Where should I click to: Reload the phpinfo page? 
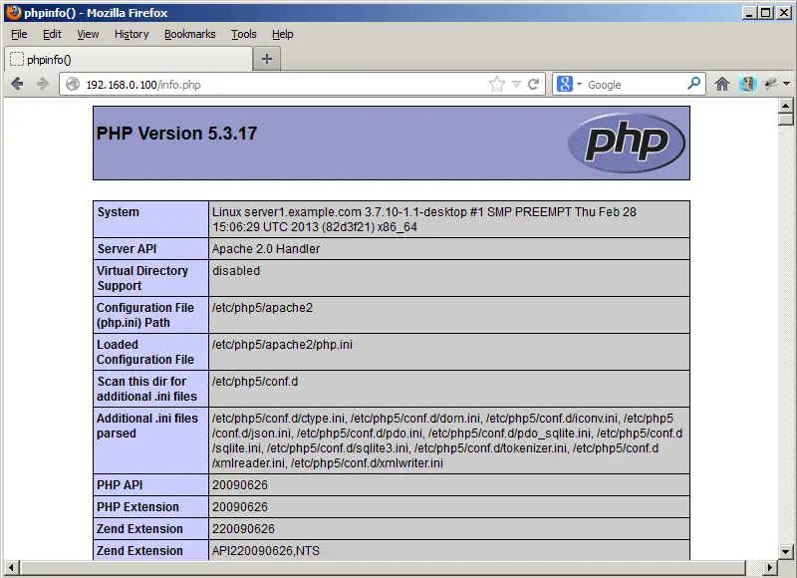pyautogui.click(x=534, y=85)
